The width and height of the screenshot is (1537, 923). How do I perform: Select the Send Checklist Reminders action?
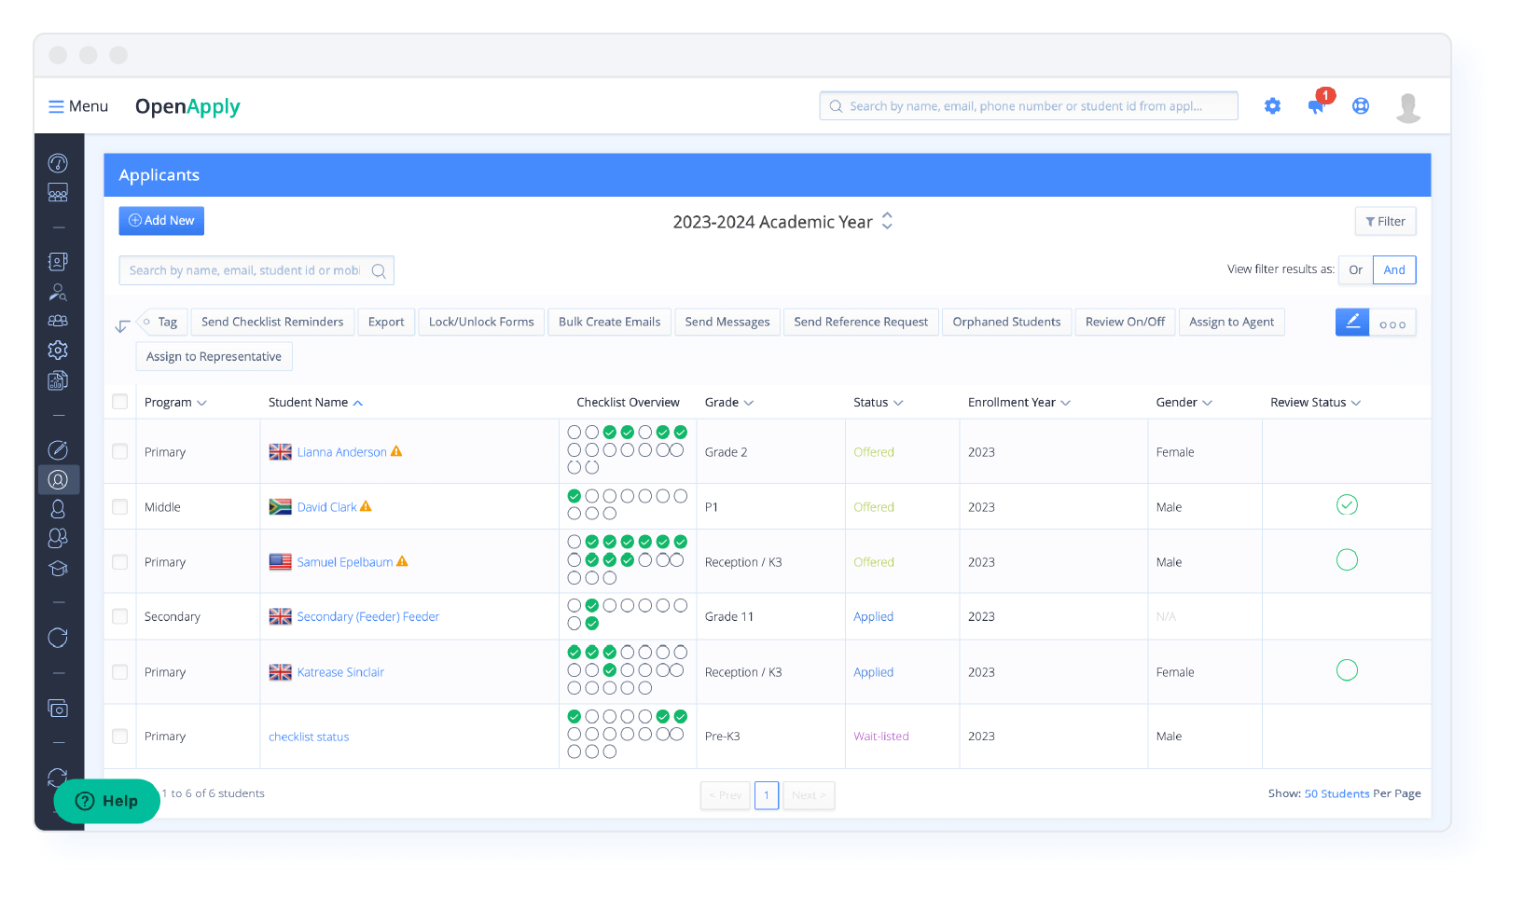click(x=272, y=322)
